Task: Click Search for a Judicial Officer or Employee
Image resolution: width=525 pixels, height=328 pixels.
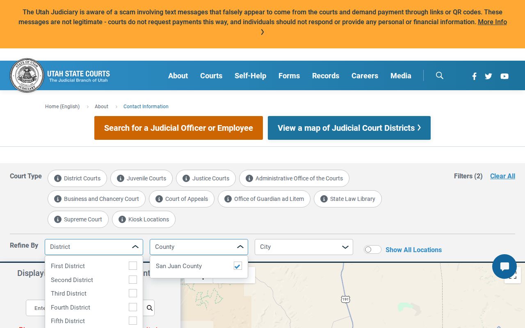Action: tap(178, 128)
